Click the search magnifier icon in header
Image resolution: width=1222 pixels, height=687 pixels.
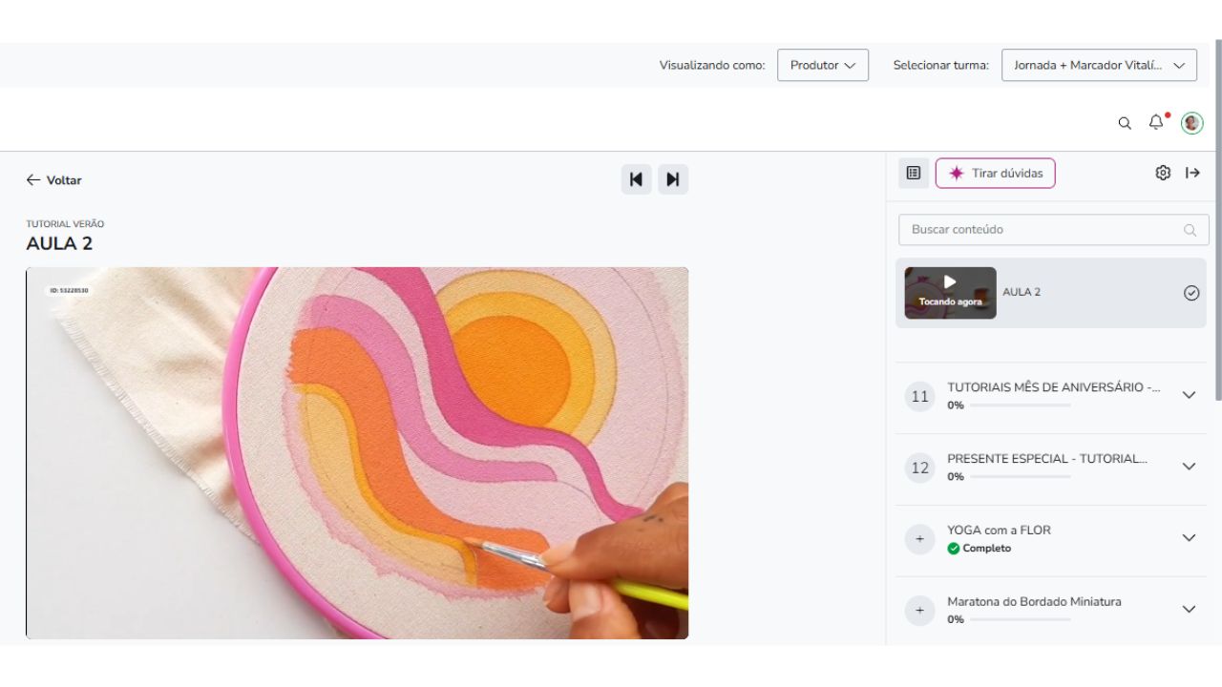[x=1125, y=123]
